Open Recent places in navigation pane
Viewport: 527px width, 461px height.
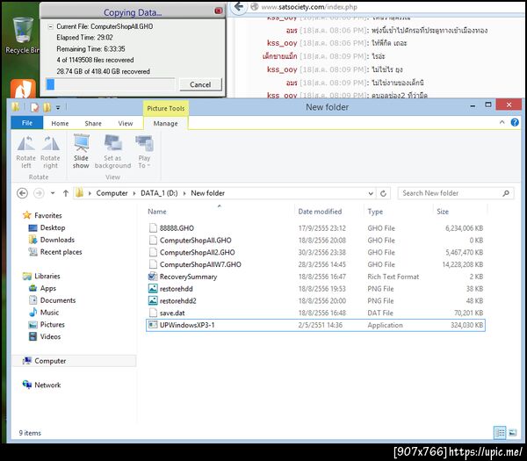tap(61, 252)
